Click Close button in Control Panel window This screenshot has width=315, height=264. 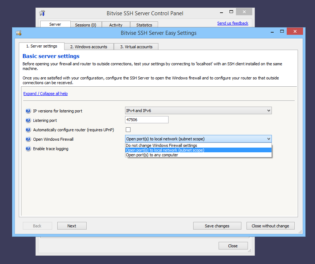pyautogui.click(x=233, y=246)
